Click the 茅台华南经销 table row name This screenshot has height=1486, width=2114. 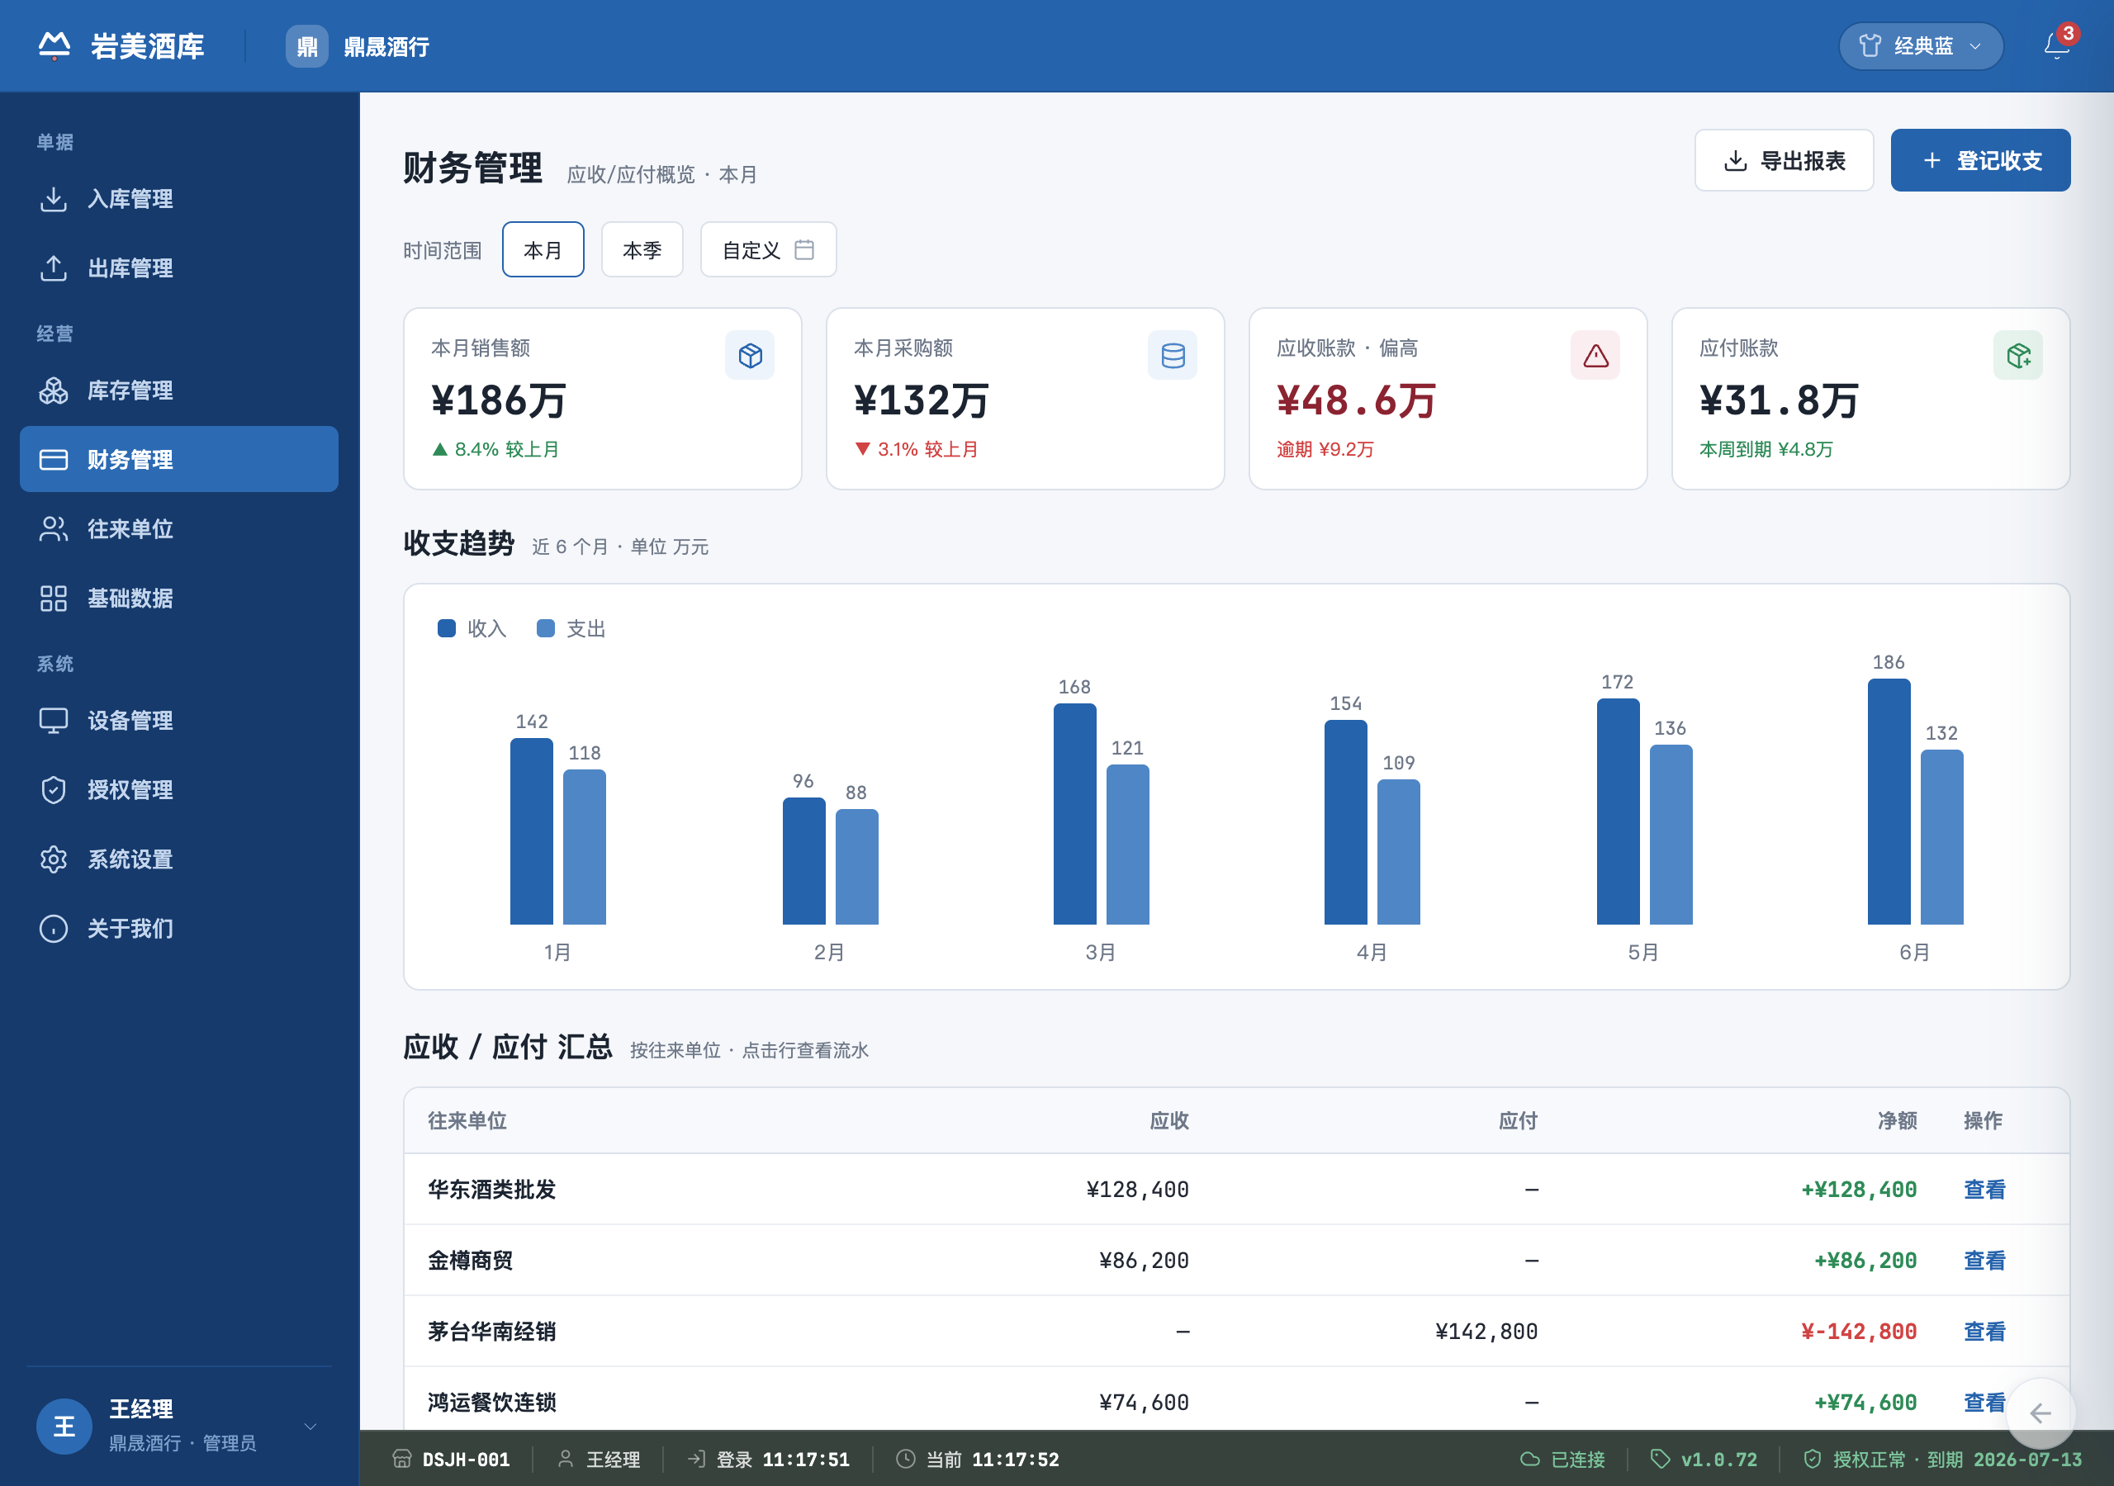coord(491,1332)
